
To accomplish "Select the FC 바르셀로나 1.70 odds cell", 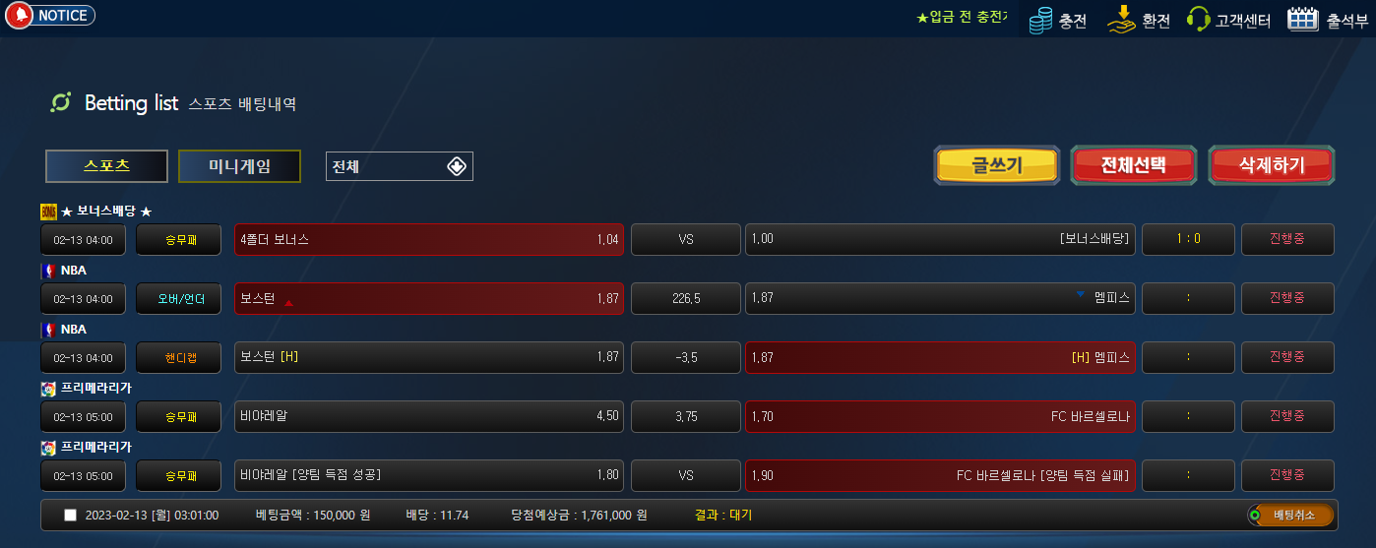I will (940, 417).
